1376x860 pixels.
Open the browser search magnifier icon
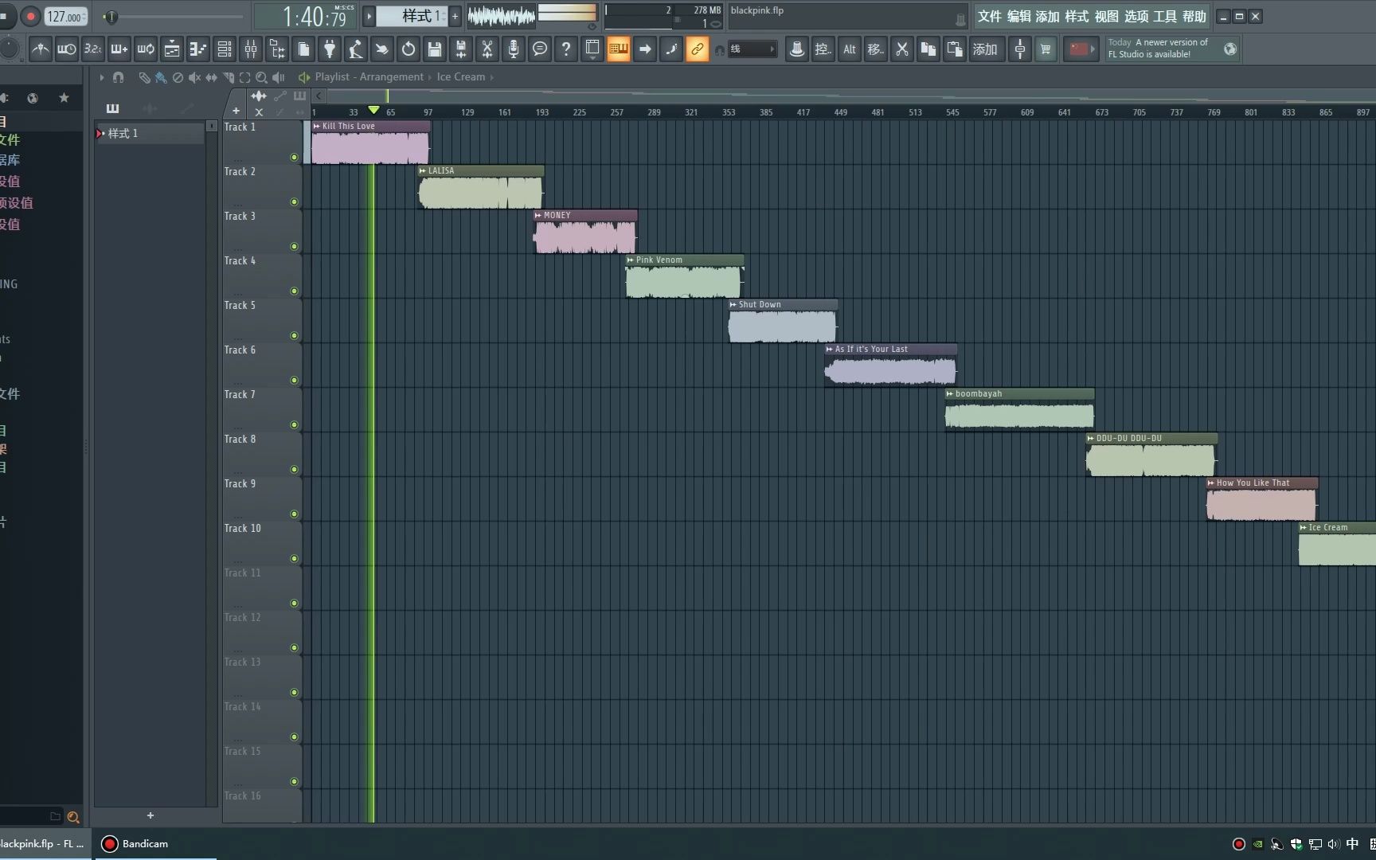click(73, 817)
